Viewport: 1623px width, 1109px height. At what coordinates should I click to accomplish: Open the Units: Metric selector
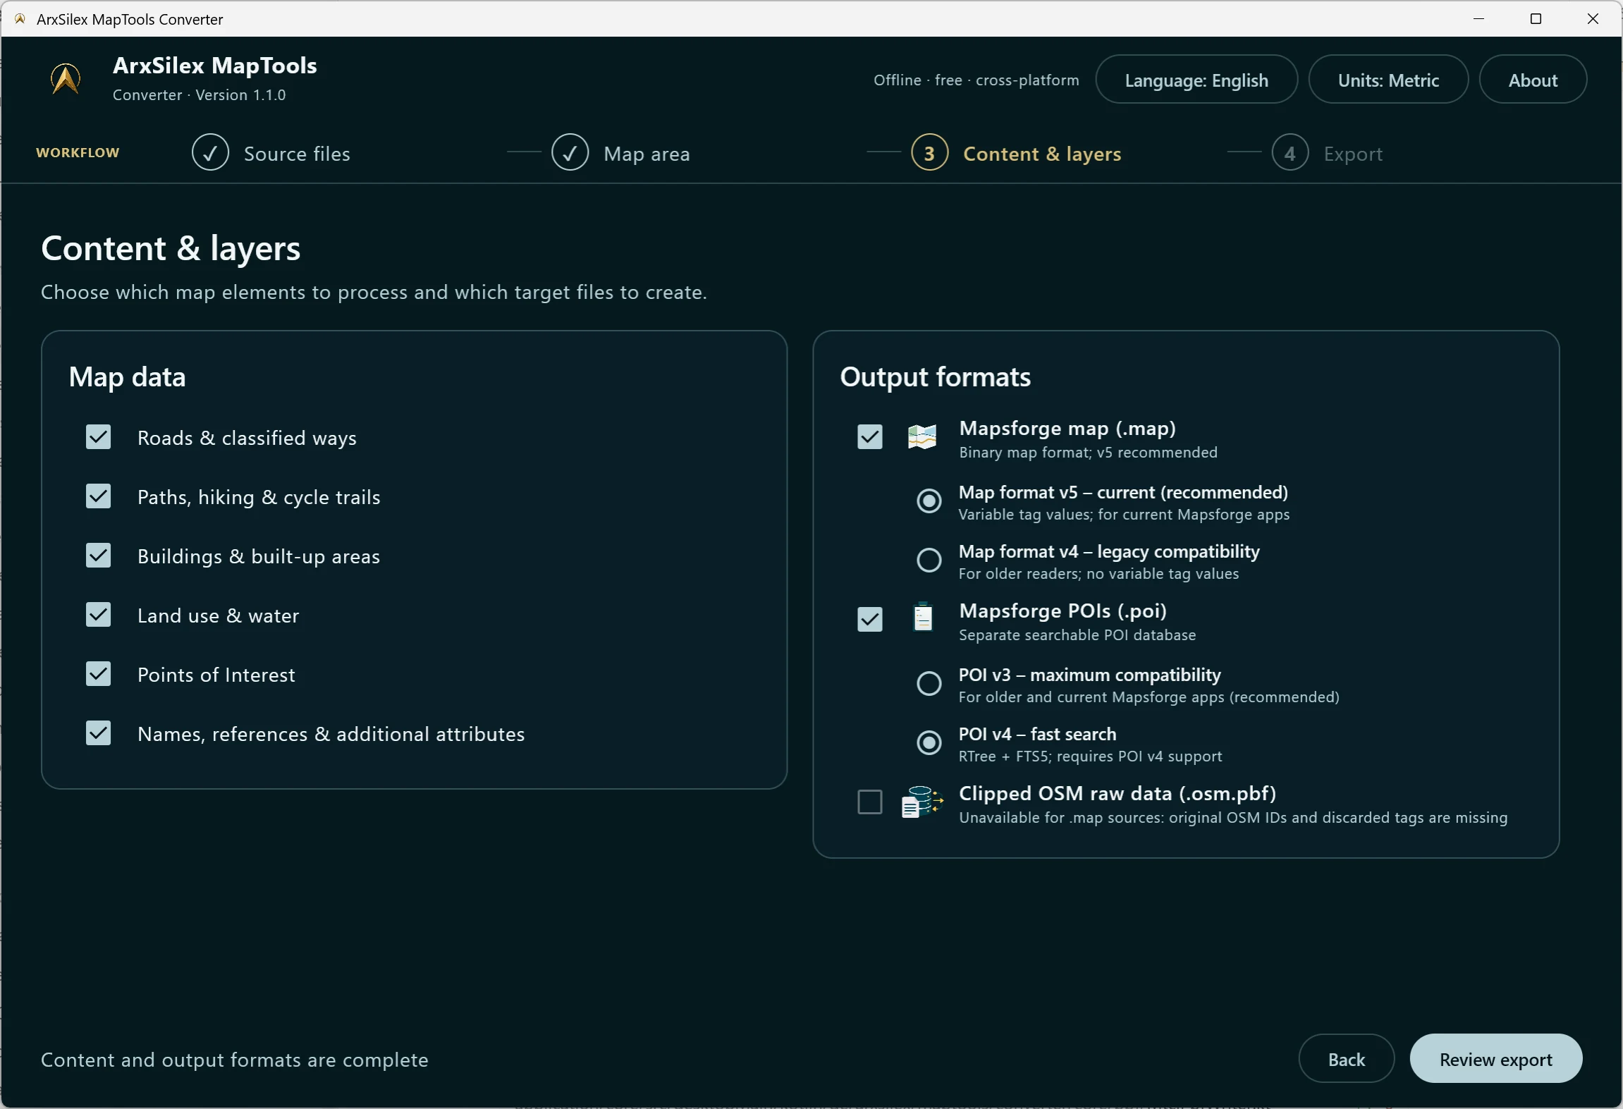click(1388, 80)
